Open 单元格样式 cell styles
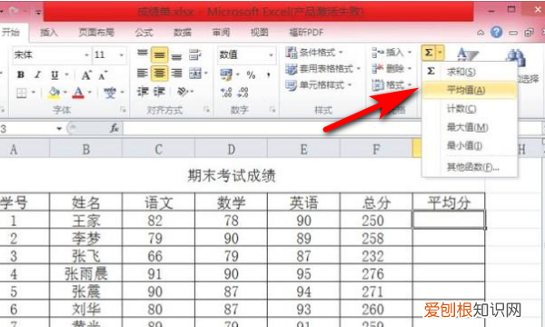545x327 pixels. tap(319, 84)
